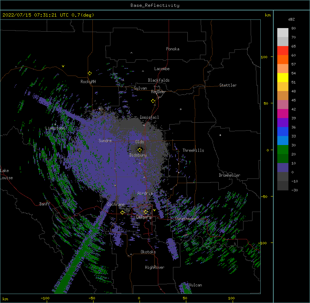Viewport: 310px width, 303px height.
Task: Click the Lake Louise label
Action: 6,174
